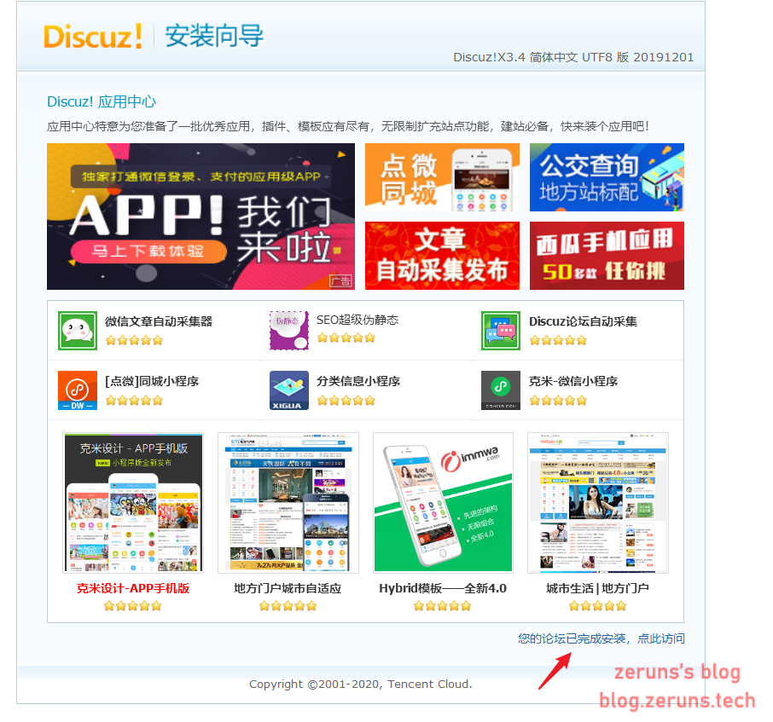
Task: Click the 克米设计-APP手机版 template preview
Action: point(133,503)
